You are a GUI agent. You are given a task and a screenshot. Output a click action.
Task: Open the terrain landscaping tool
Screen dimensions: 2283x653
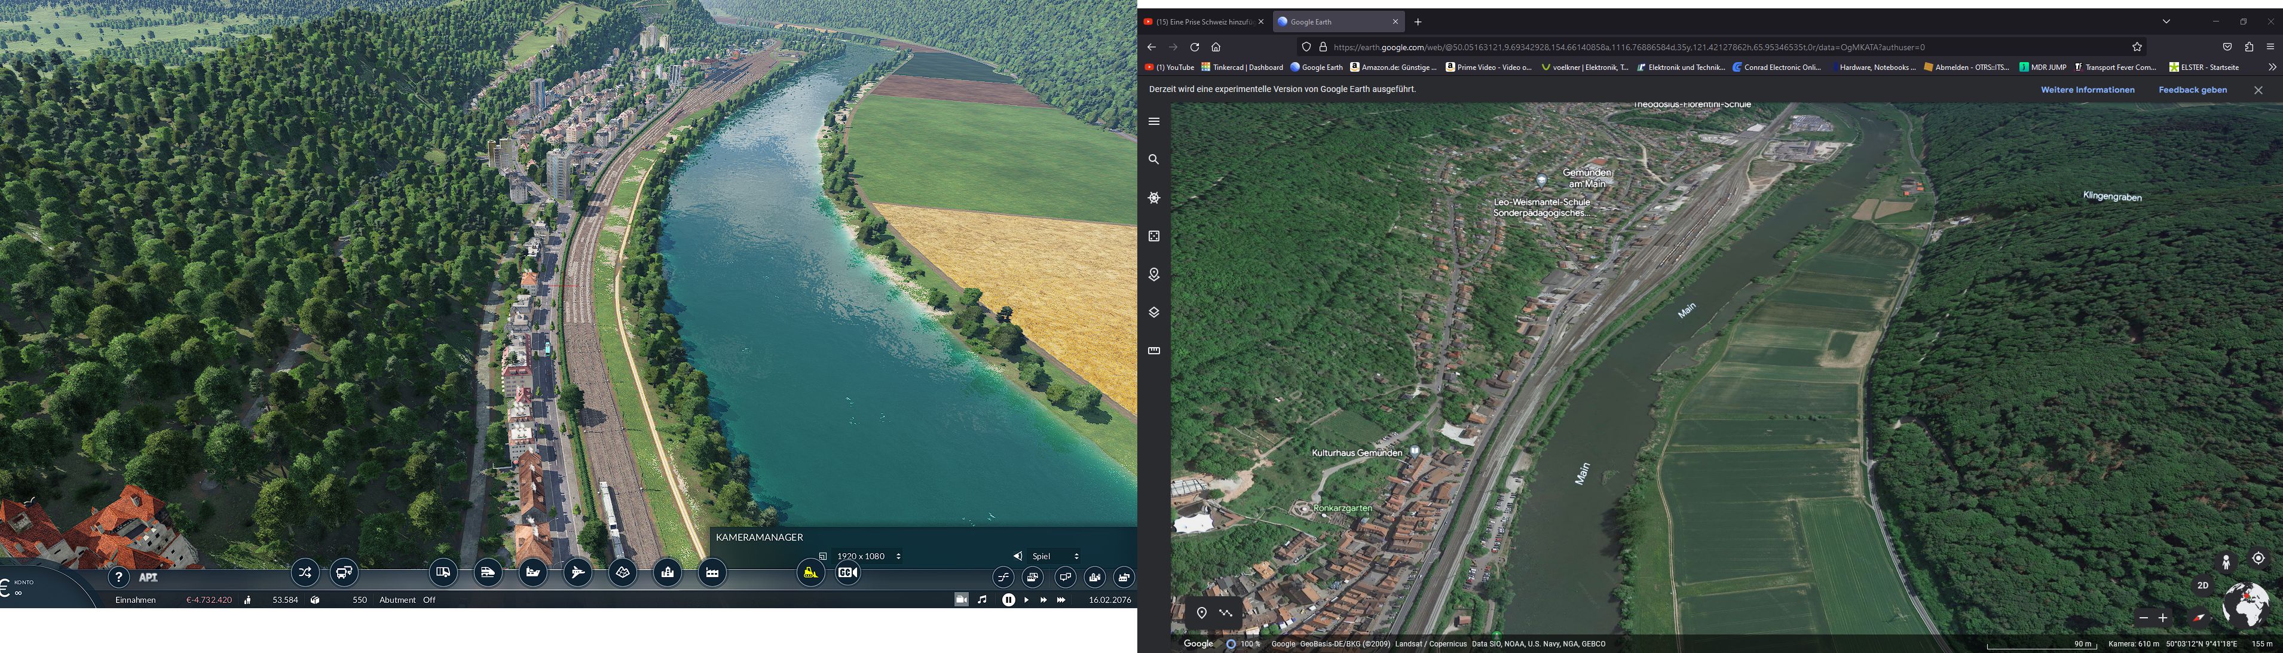click(623, 572)
